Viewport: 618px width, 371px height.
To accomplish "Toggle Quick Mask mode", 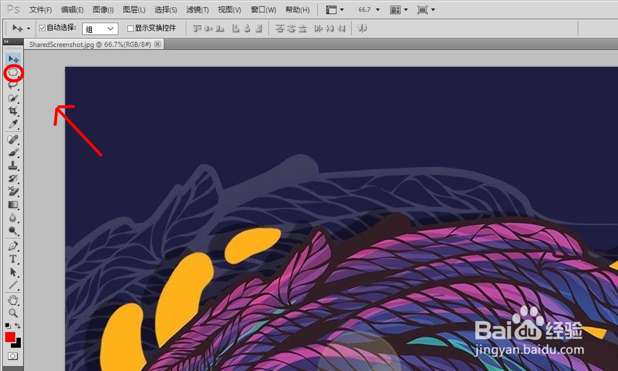I will (13, 356).
